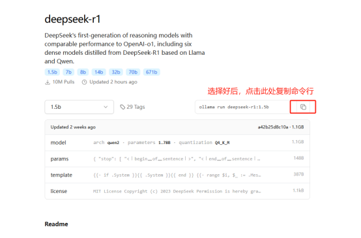Click the tag icon beside 29 Tags

click(123, 107)
